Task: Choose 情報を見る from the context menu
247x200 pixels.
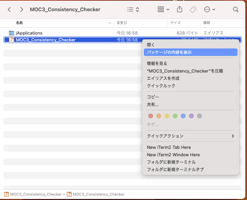Action: [x=191, y=63]
